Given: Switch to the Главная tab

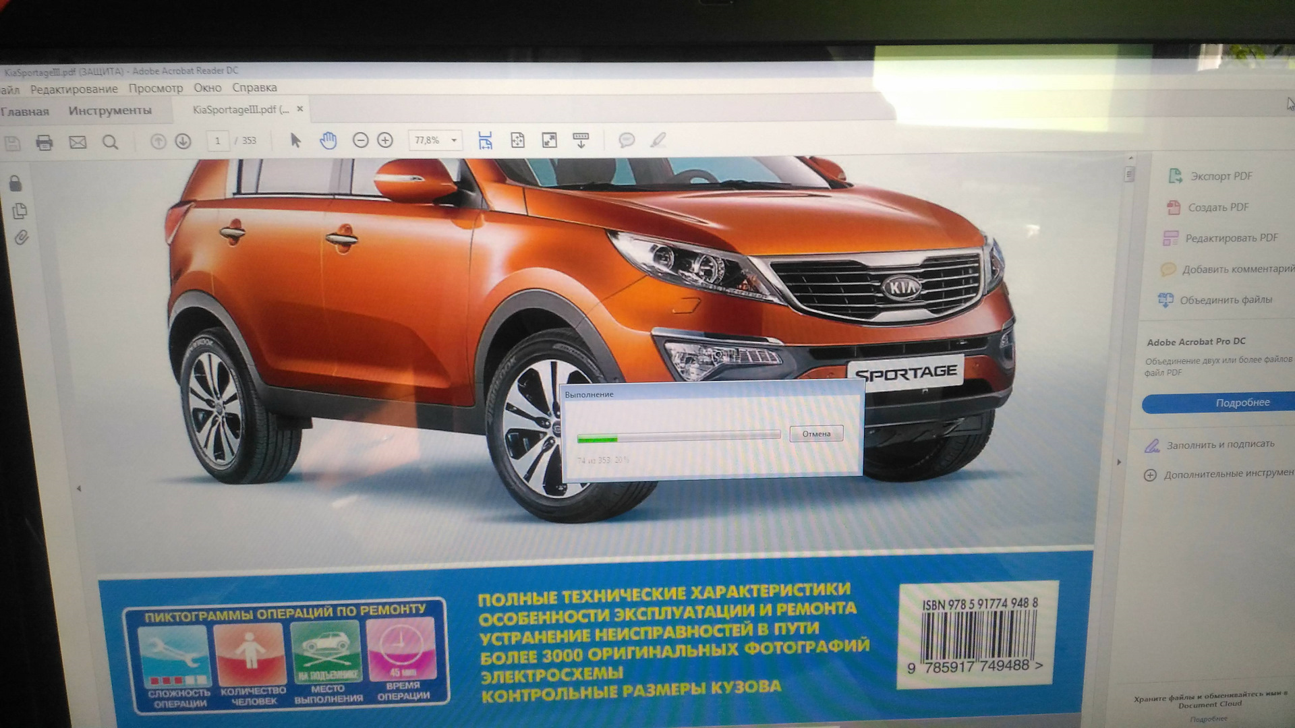Looking at the screenshot, I should point(25,112).
